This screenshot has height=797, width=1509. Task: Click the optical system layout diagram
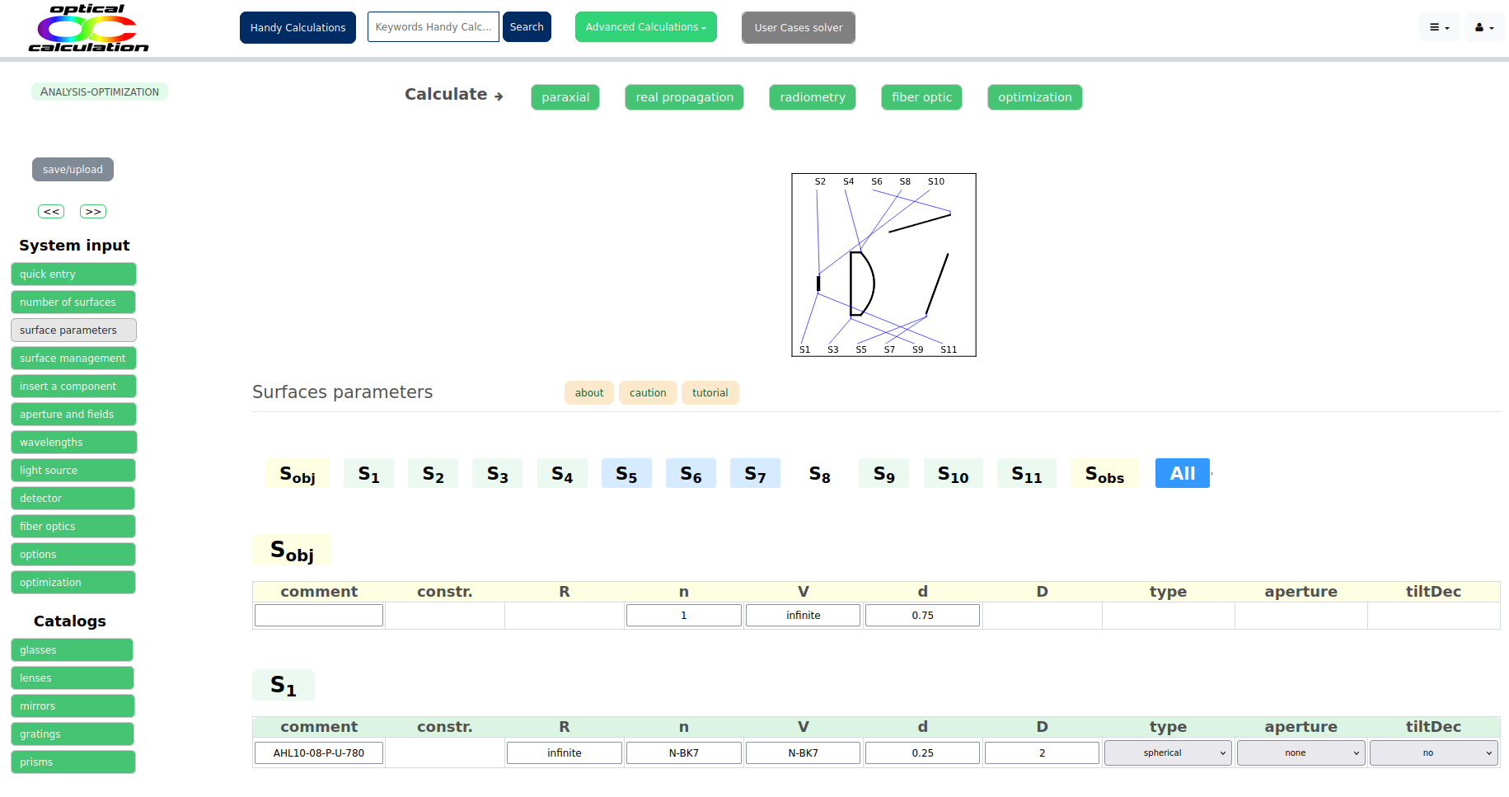coord(883,265)
